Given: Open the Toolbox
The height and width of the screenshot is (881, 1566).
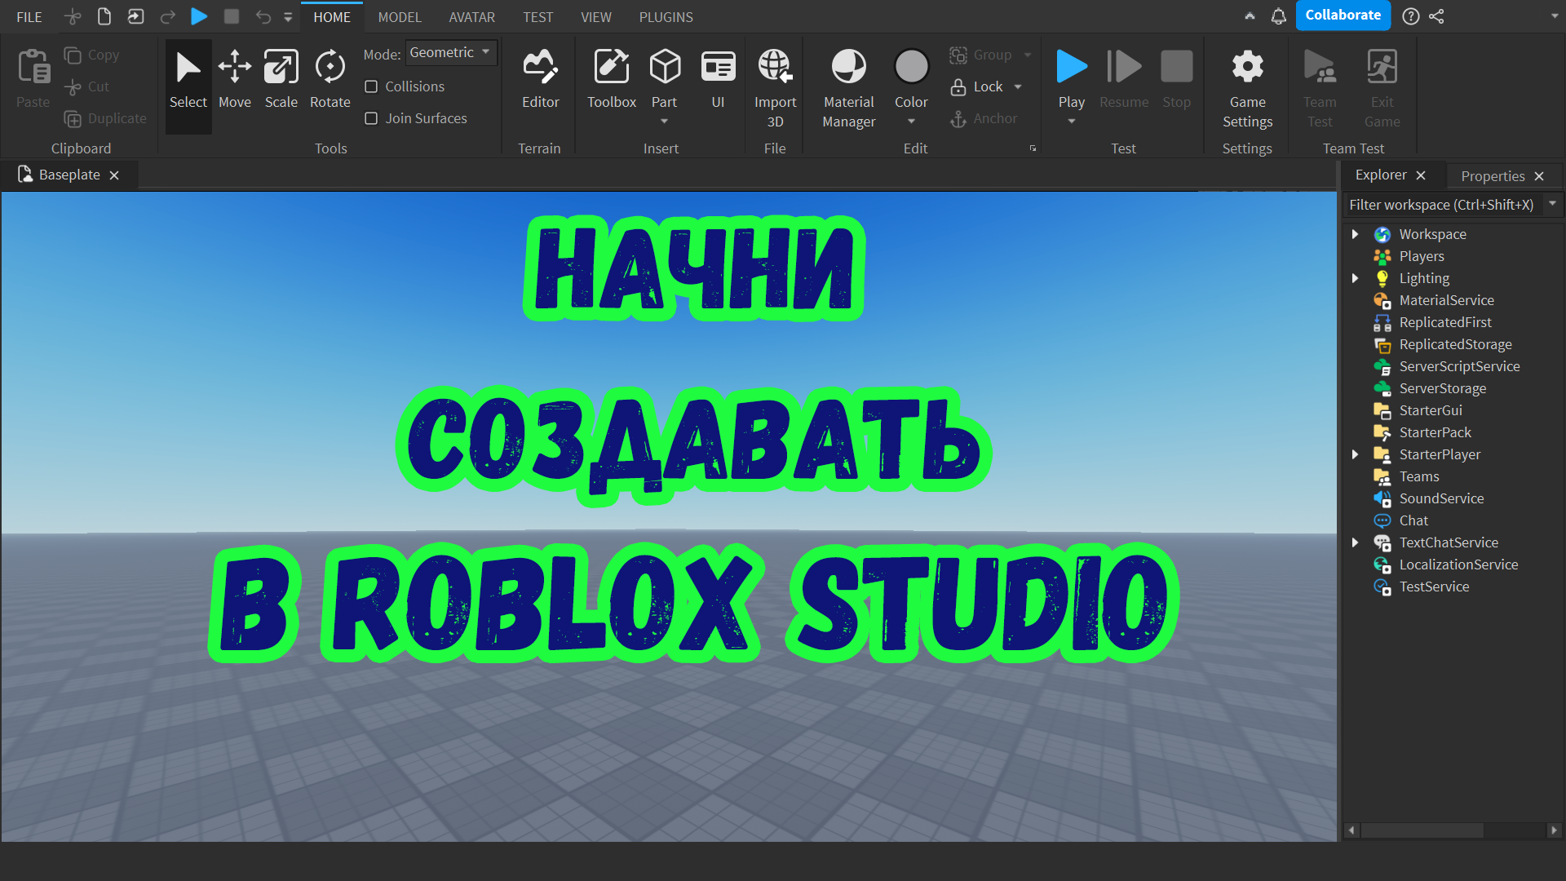Looking at the screenshot, I should (611, 77).
